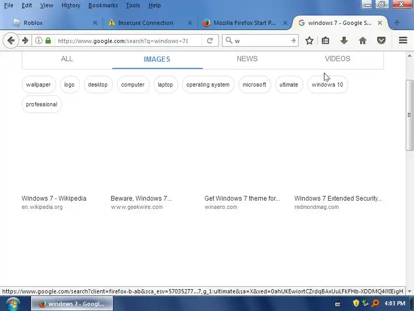Viewport: 414px width, 311px height.
Task: Click the search magnifier icon in search box
Action: pos(229,40)
